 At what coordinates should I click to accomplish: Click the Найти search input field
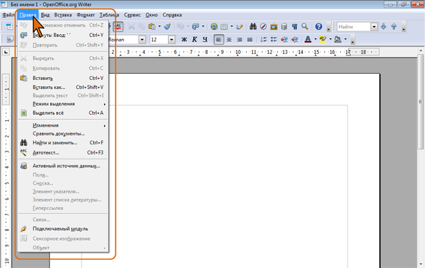point(354,27)
